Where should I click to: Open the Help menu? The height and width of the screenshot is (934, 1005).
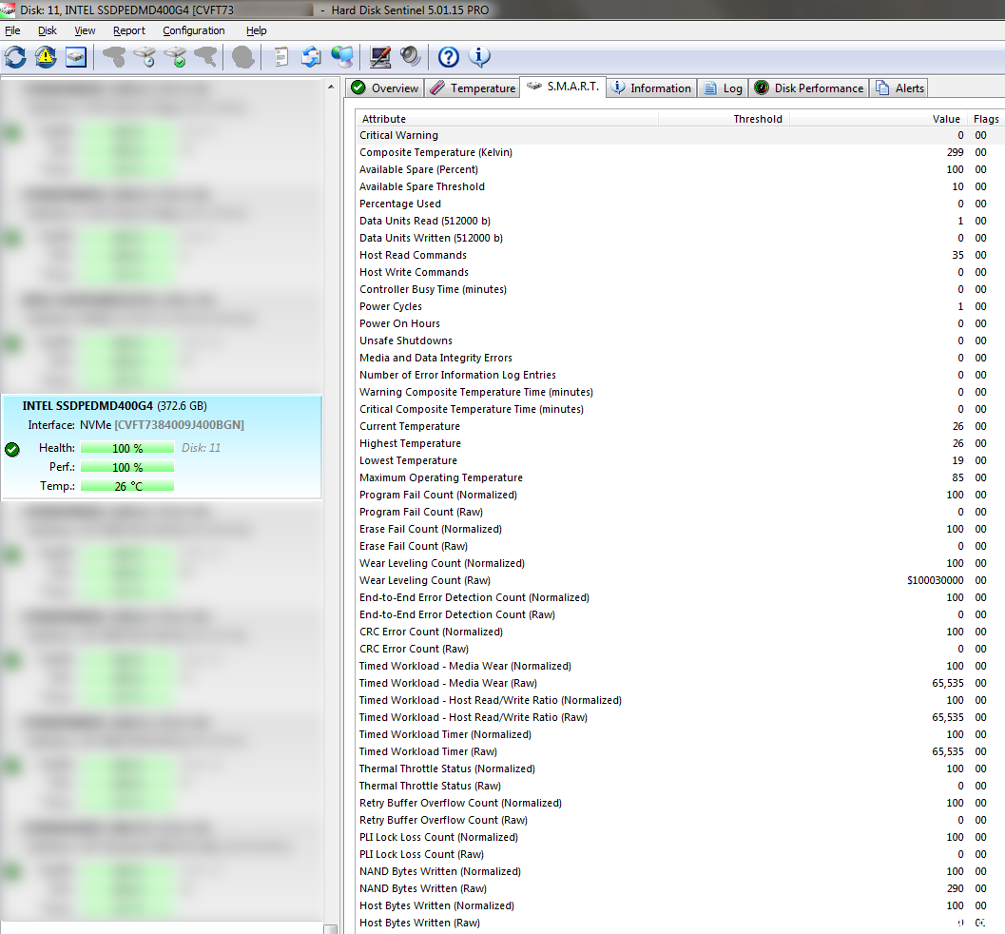[x=257, y=30]
